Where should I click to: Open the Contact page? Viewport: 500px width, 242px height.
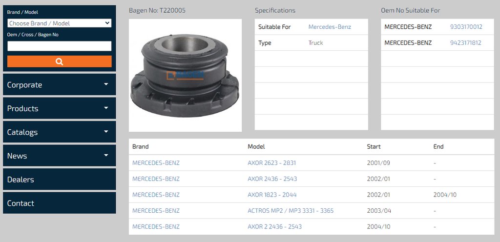pos(59,203)
